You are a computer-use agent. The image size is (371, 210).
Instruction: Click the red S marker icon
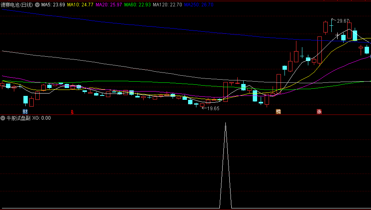click(72, 112)
